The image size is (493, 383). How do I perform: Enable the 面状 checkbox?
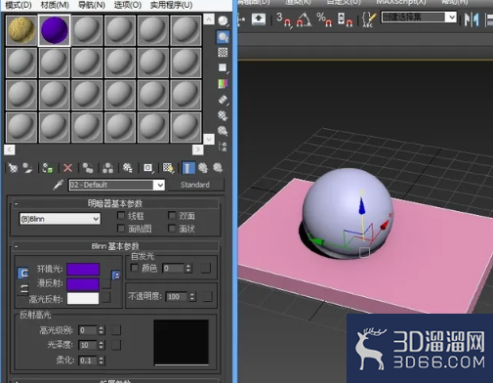click(x=172, y=229)
